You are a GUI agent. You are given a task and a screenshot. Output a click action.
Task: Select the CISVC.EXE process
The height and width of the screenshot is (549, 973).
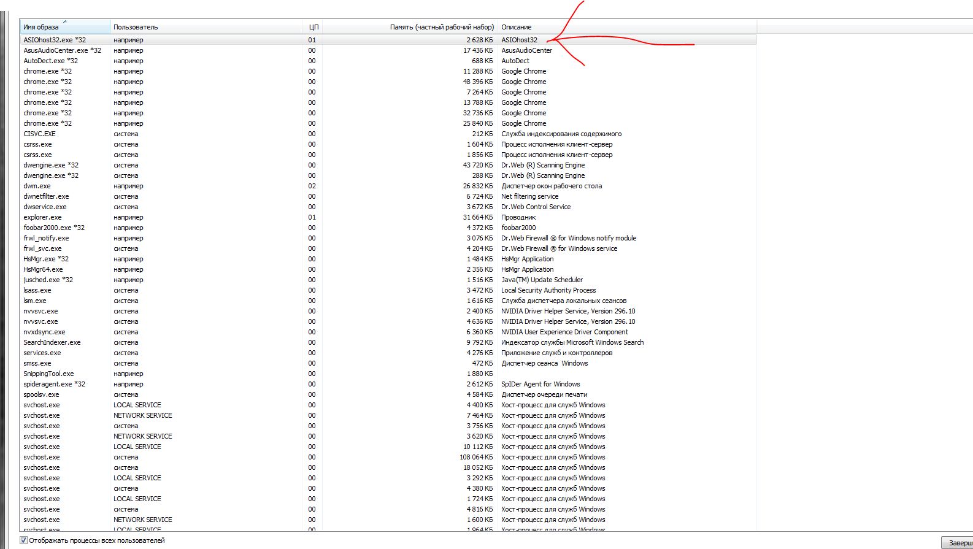tap(39, 134)
